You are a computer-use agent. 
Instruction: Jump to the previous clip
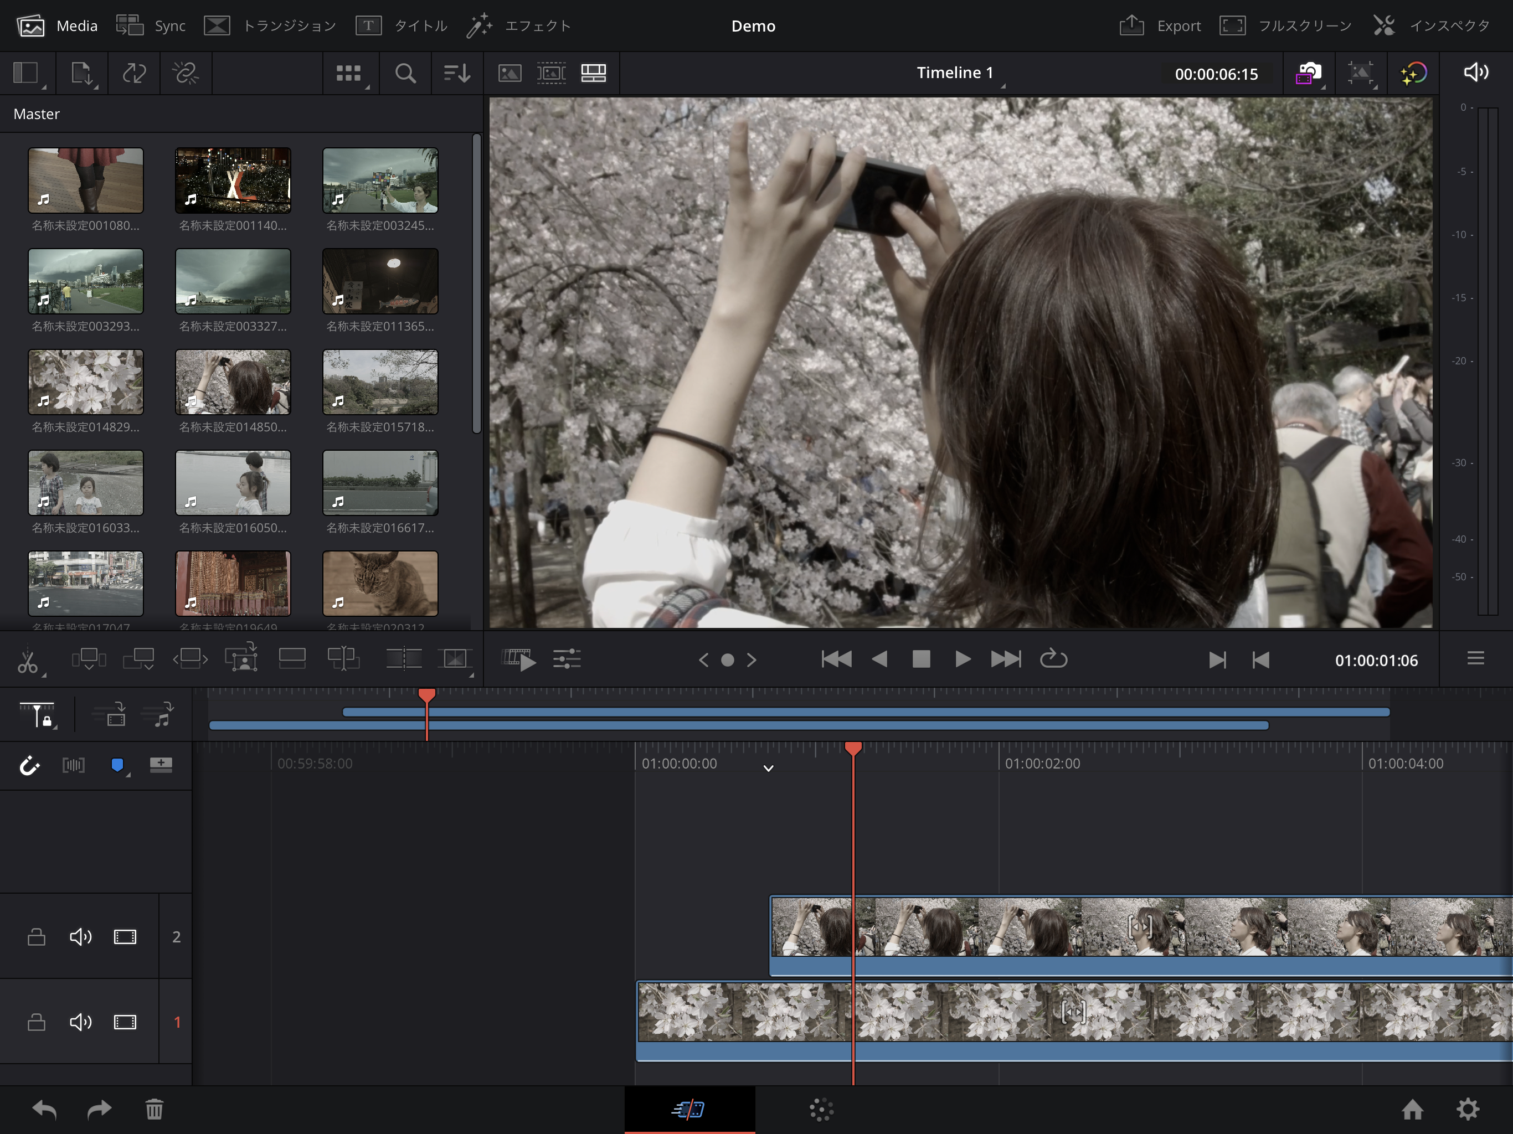click(836, 659)
